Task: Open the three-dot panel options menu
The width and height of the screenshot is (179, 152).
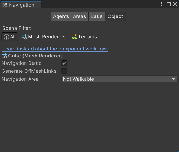Action: coord(162,4)
